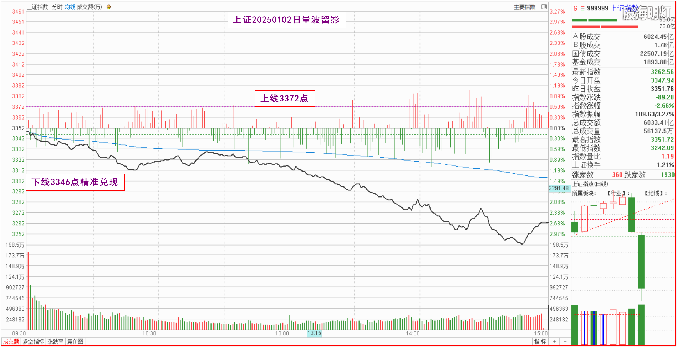Open the list icon before stock code 999999
677x347 pixels.
click(x=583, y=8)
